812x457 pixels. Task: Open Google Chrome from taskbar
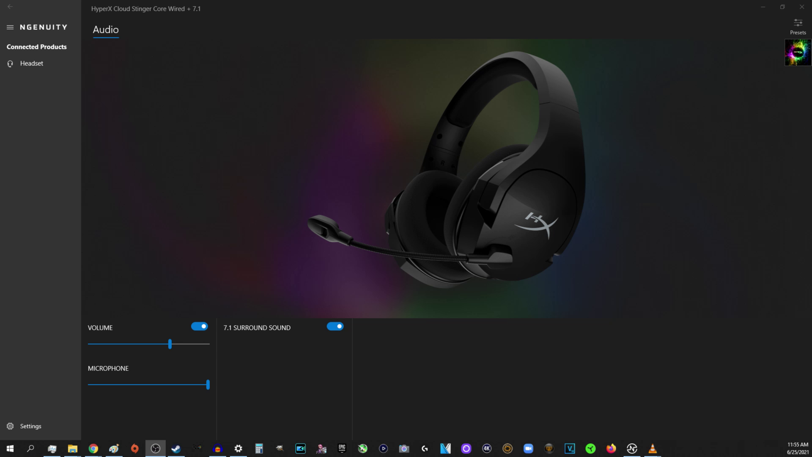pos(93,449)
